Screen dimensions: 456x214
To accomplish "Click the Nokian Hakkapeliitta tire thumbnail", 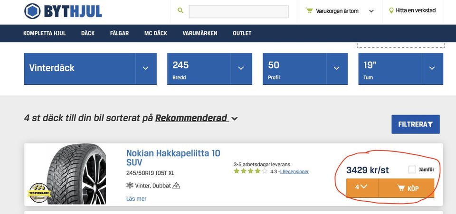I will point(76,174).
